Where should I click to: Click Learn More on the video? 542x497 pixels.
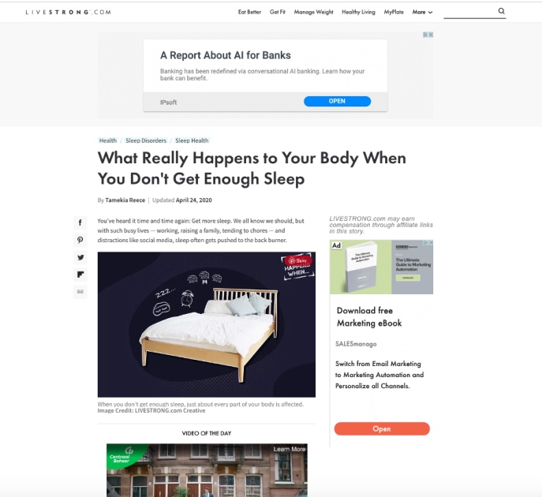[x=290, y=449]
